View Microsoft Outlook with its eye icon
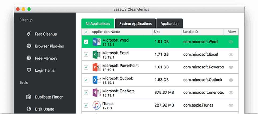The image size is (258, 114). pos(231,80)
